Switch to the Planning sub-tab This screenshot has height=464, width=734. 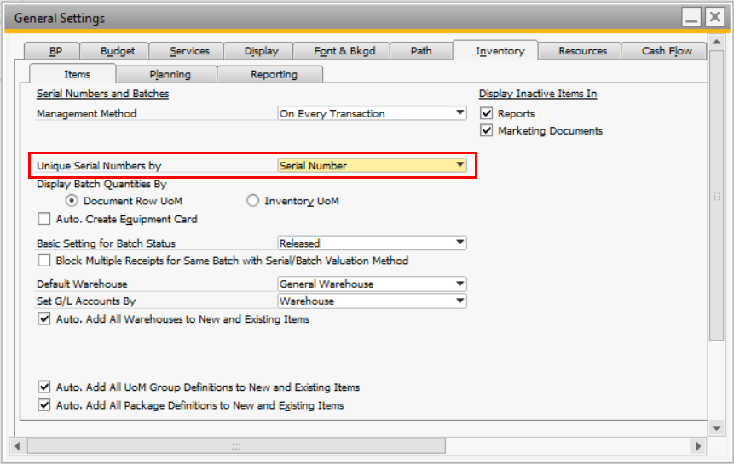tap(170, 75)
